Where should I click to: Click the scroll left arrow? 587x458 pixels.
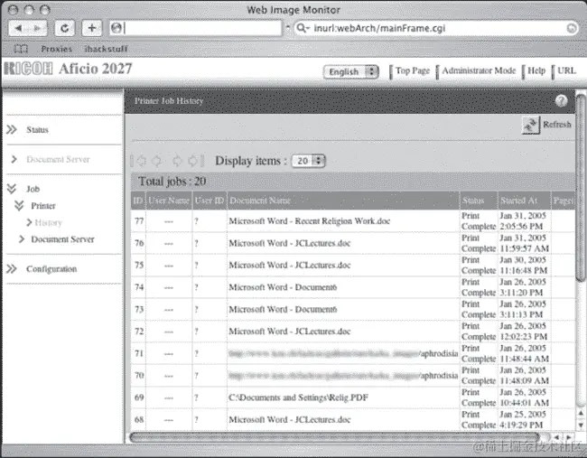(x=557, y=437)
